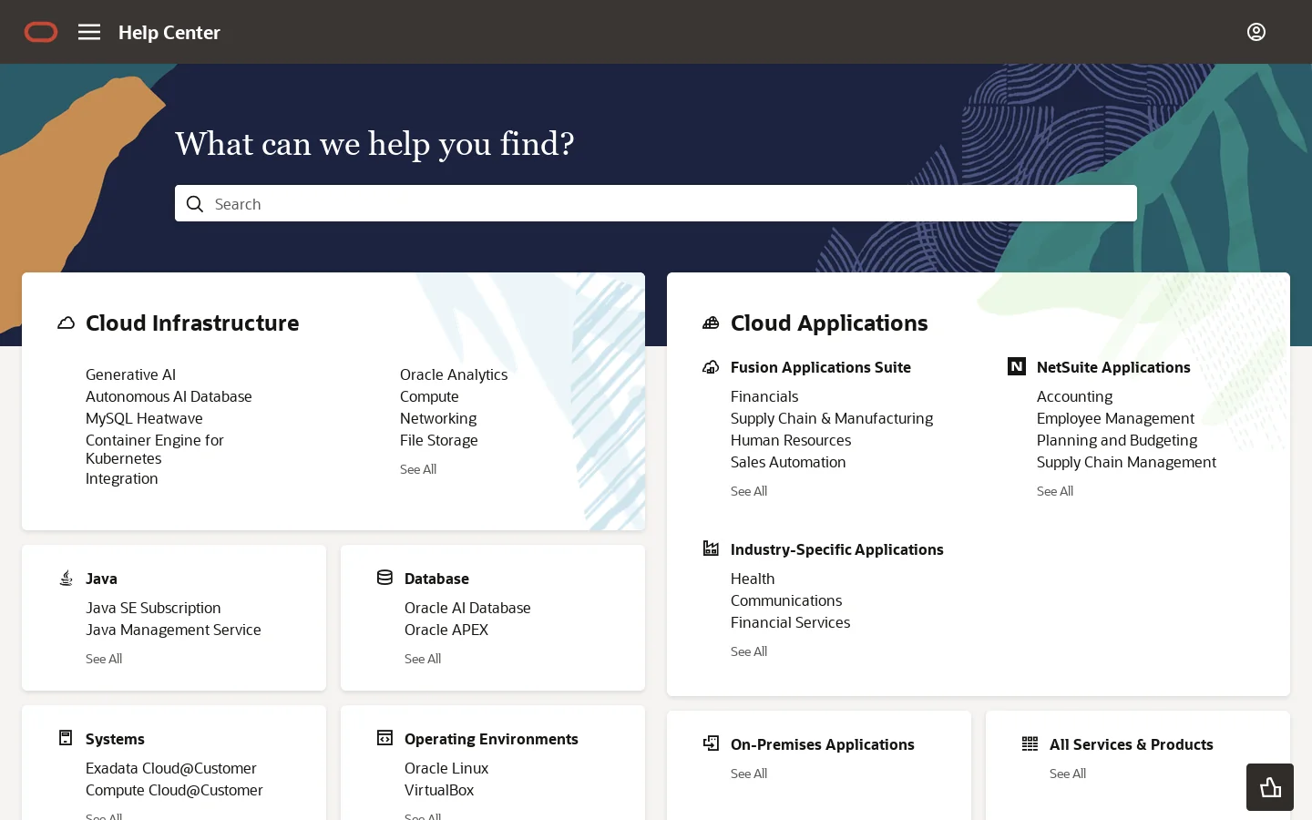
Task: Open the Health link
Action: click(753, 579)
